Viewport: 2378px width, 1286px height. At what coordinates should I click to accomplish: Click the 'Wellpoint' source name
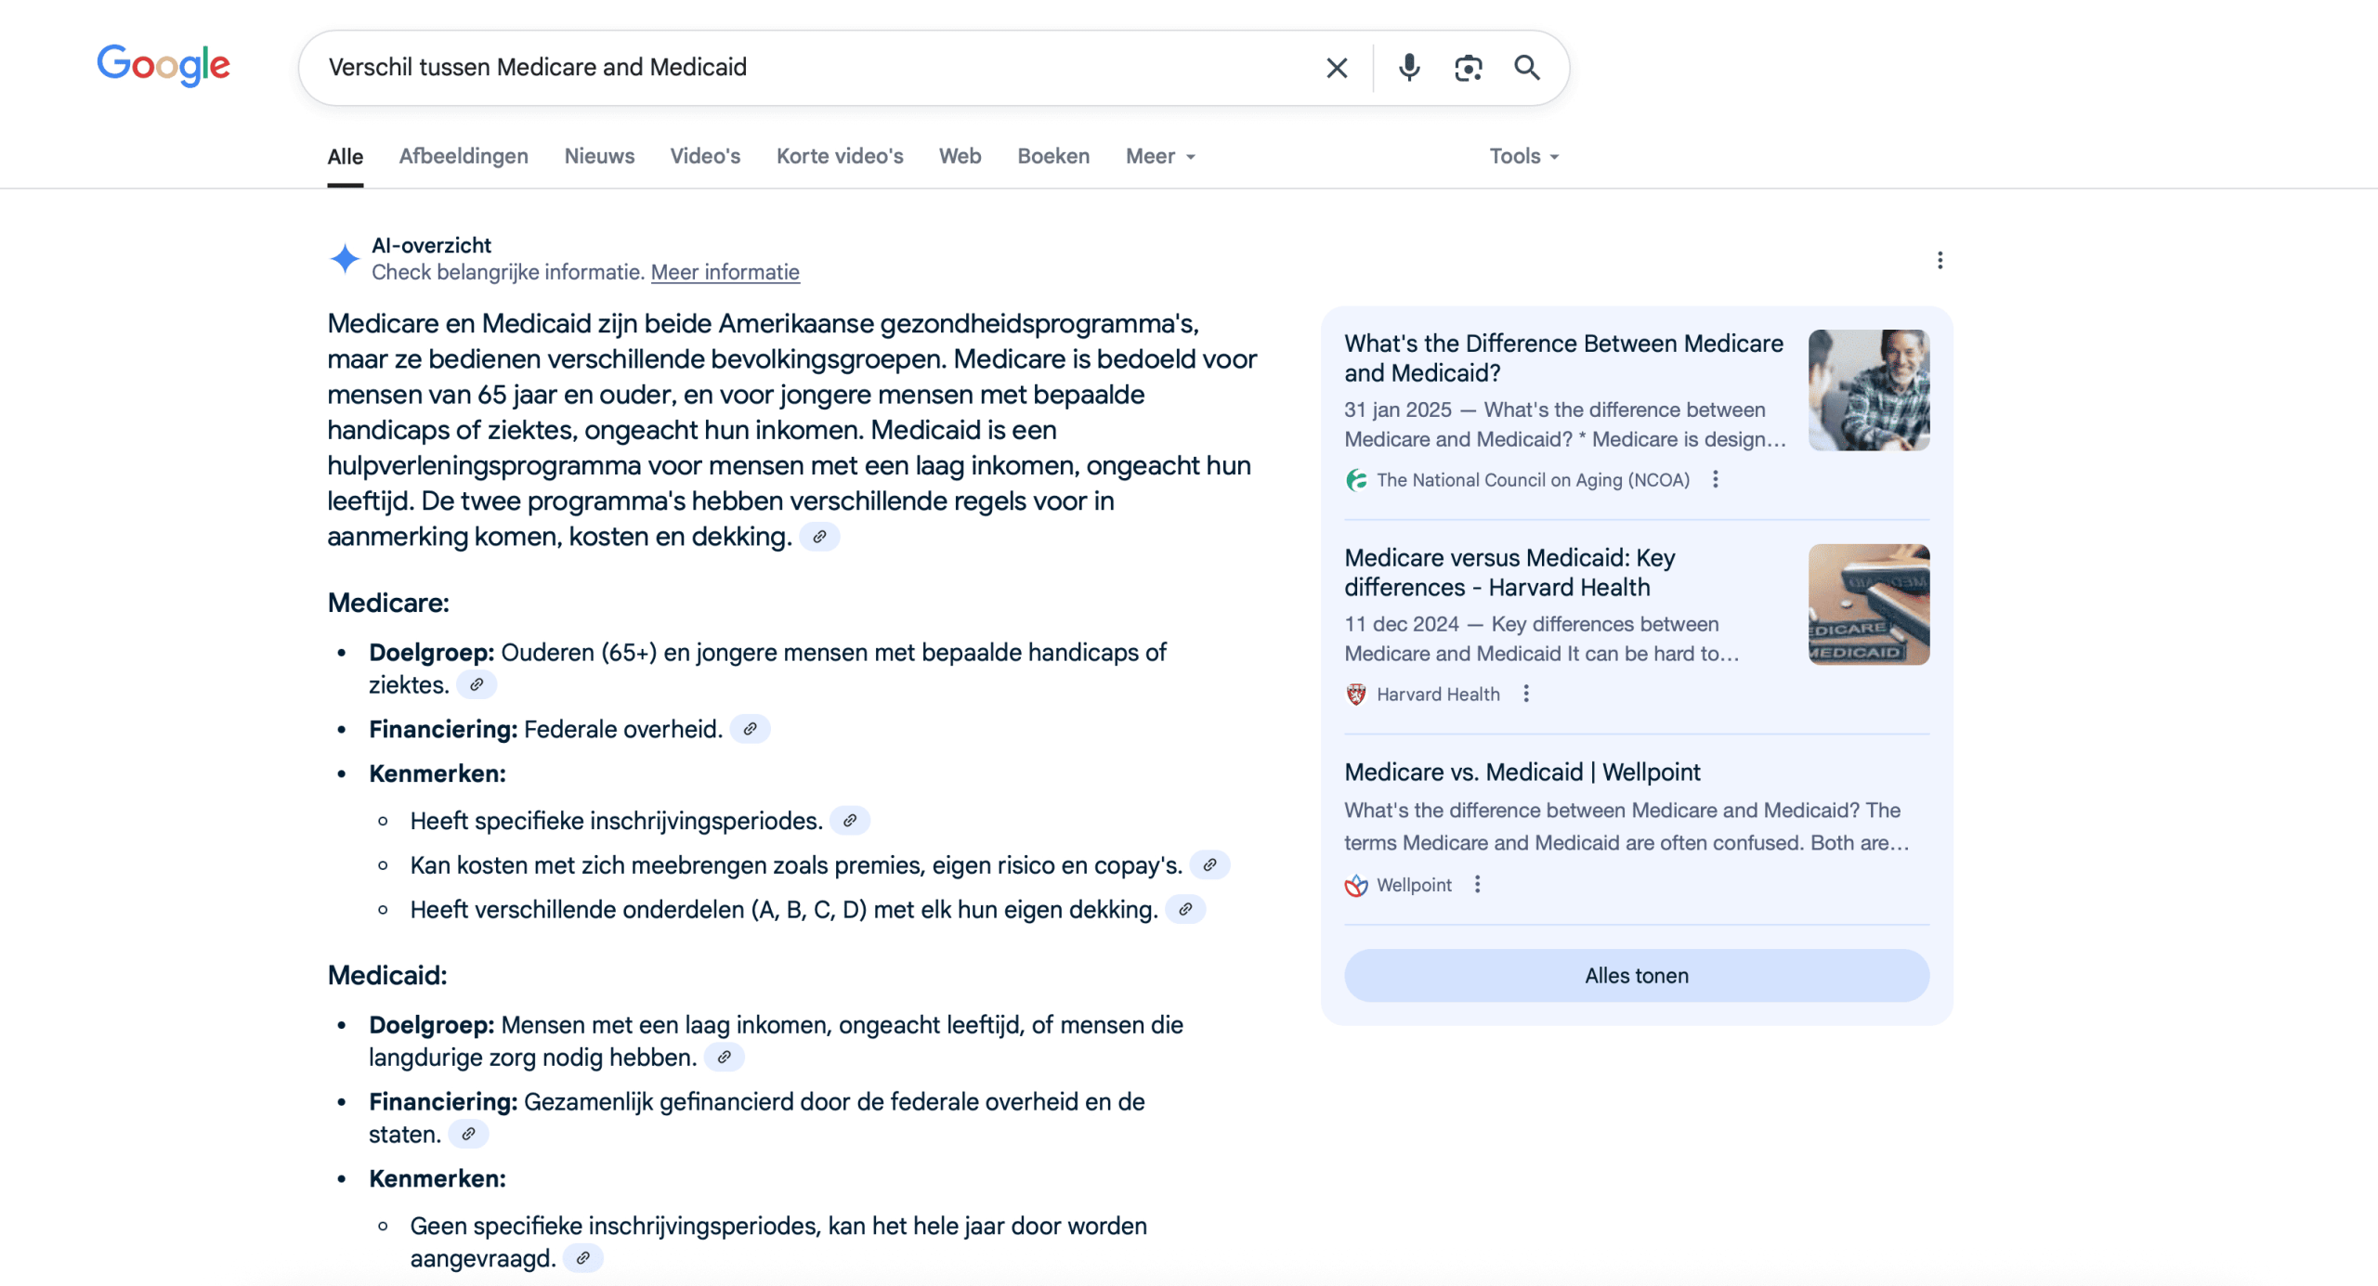coord(1414,885)
